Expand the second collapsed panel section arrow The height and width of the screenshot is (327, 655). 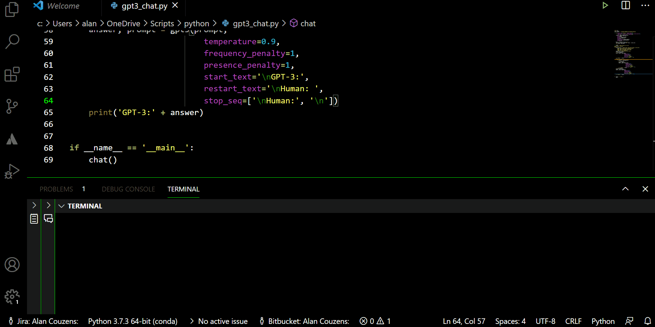(48, 205)
